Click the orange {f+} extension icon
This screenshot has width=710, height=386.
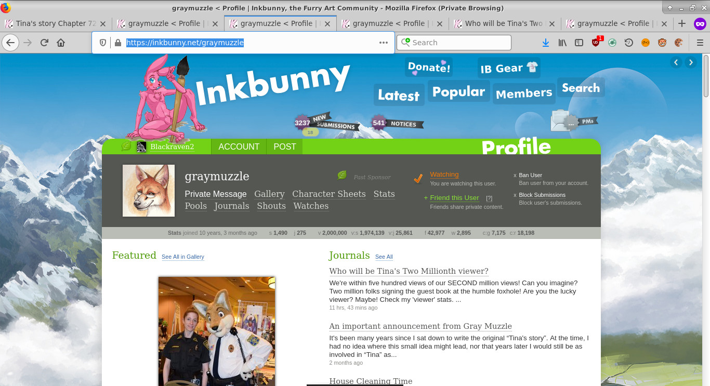[x=646, y=43]
